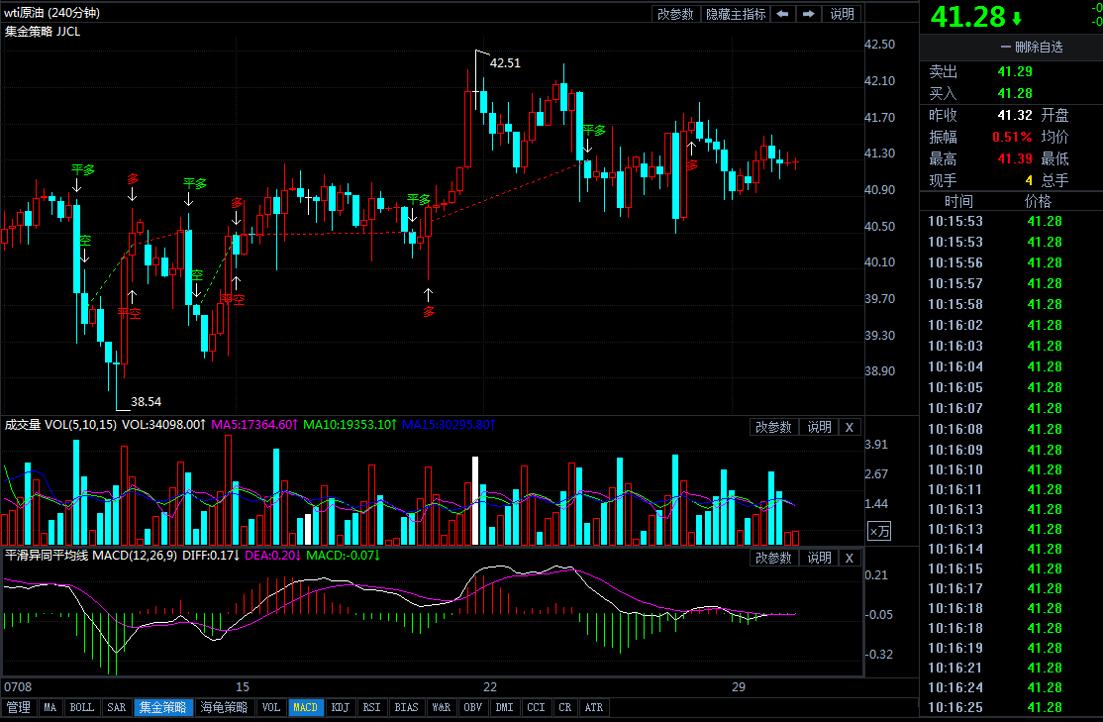Click the minus icon beside 删除自选
This screenshot has width=1103, height=722.
point(1005,48)
